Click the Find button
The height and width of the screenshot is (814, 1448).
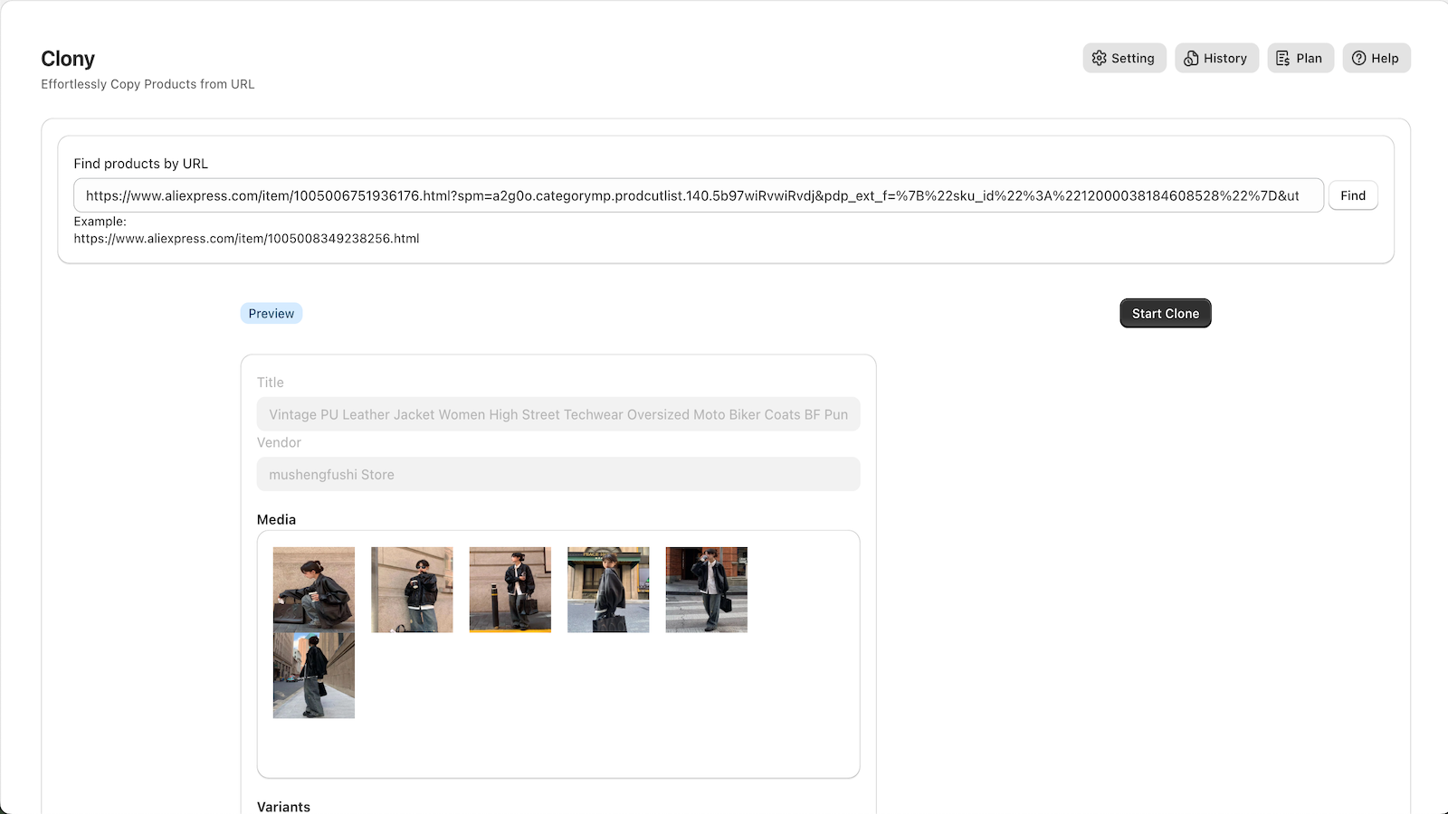(1353, 195)
